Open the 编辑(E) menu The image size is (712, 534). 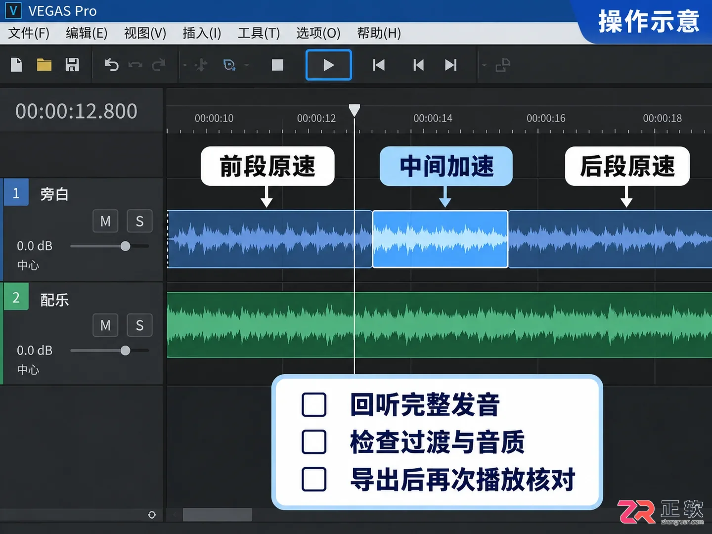pyautogui.click(x=87, y=33)
